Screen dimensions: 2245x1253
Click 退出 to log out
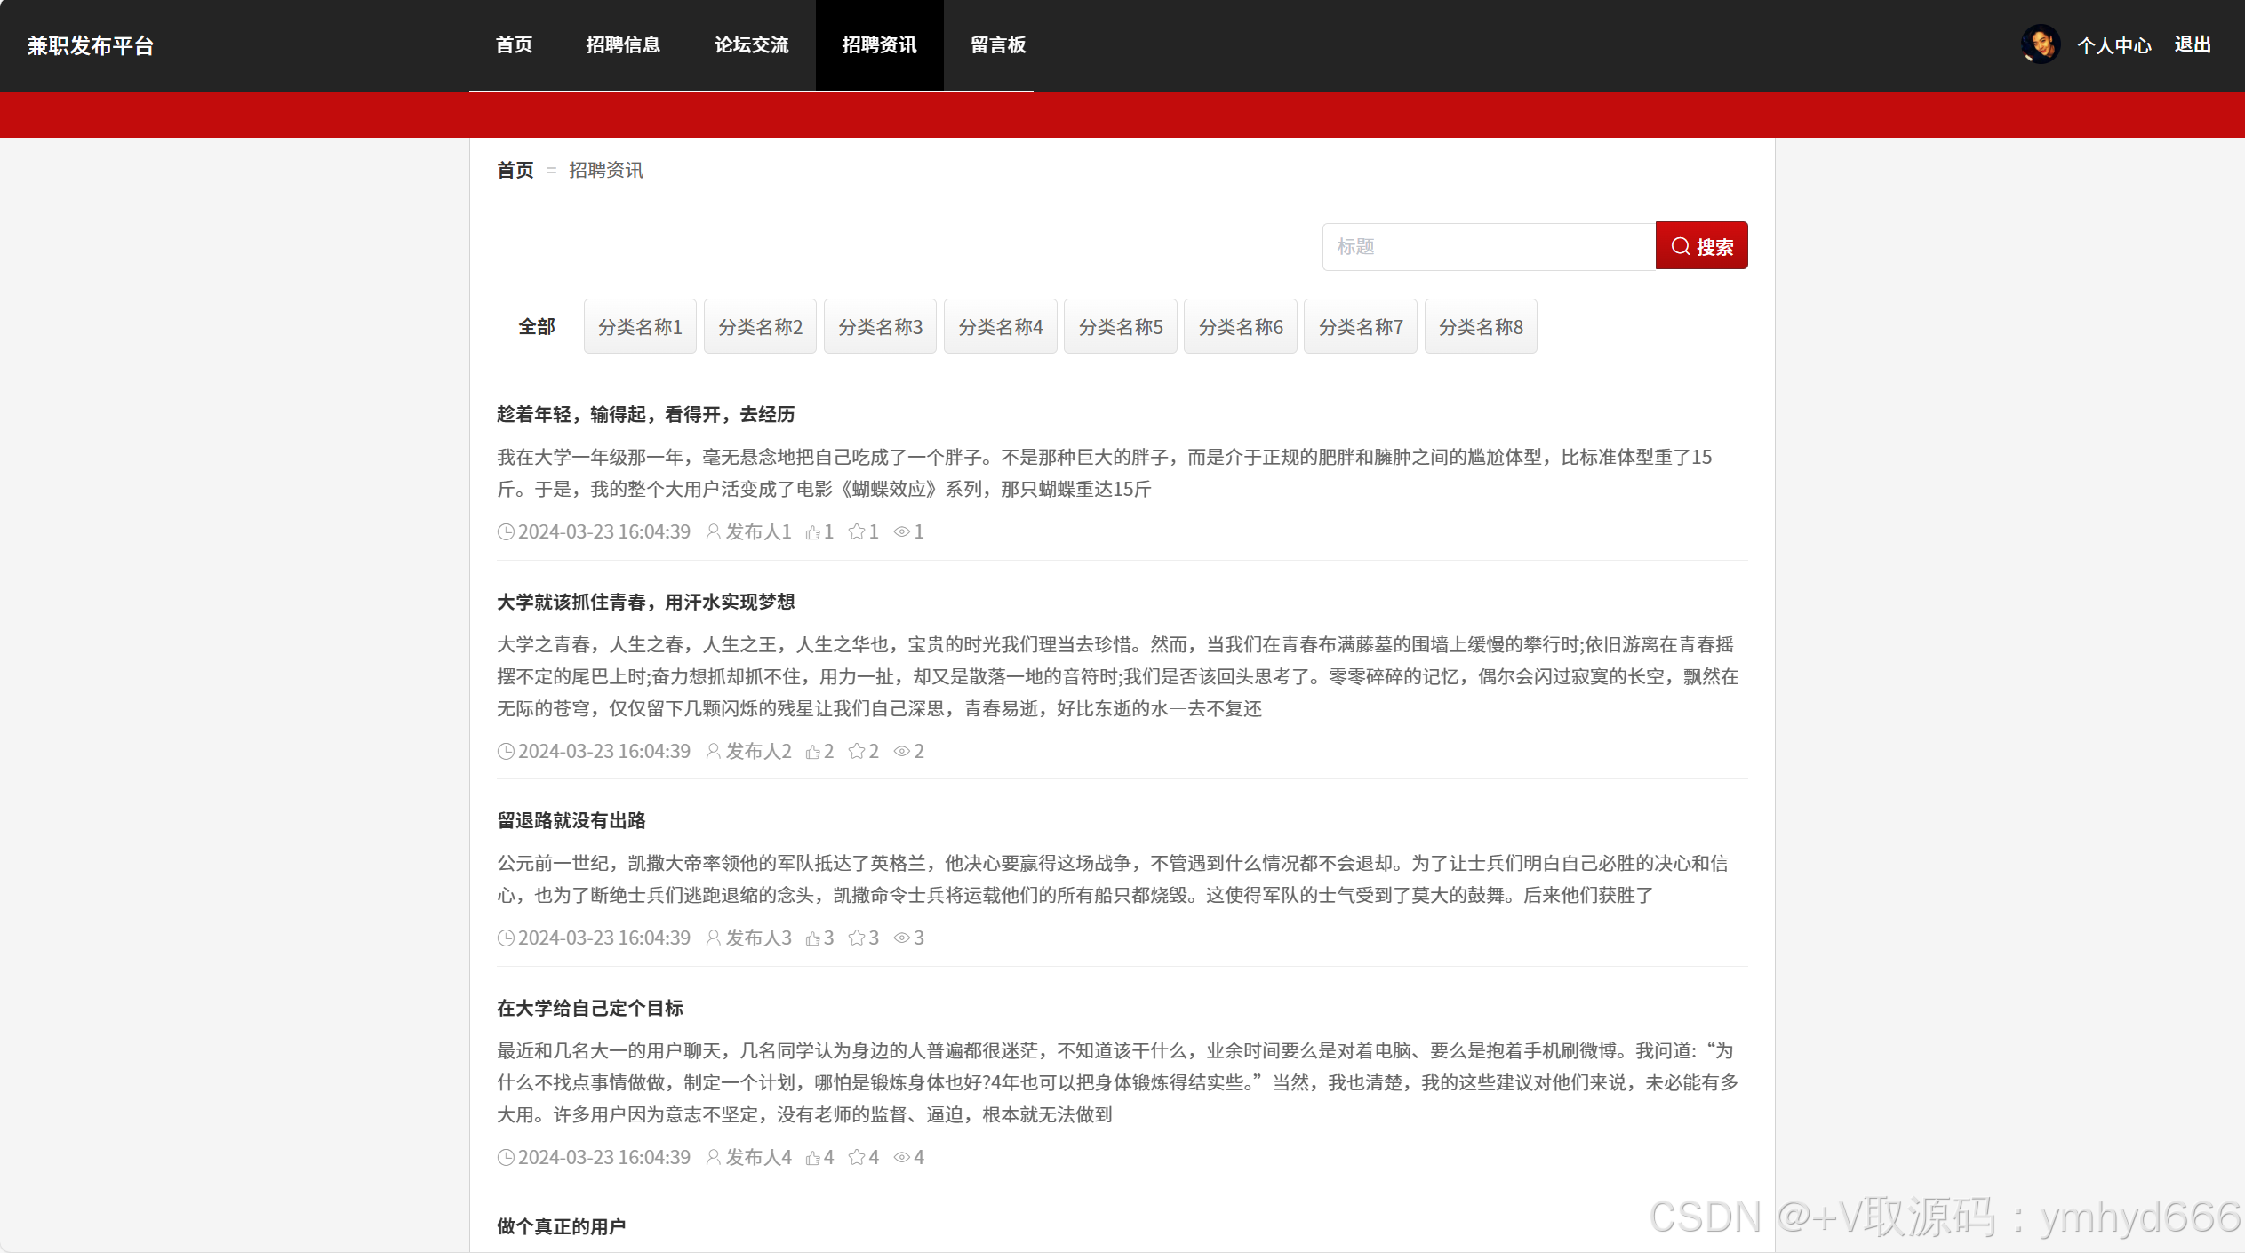point(2193,45)
